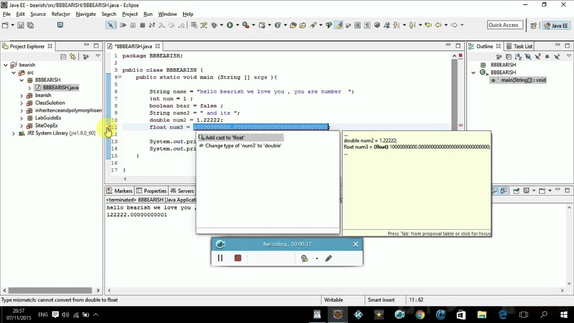
Task: Collapse the BBBEARISH package node
Action: tap(22, 80)
